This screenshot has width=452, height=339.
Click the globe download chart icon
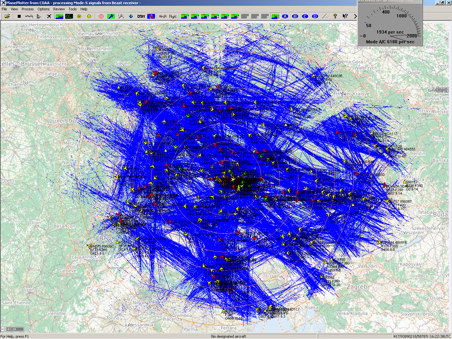[131, 16]
